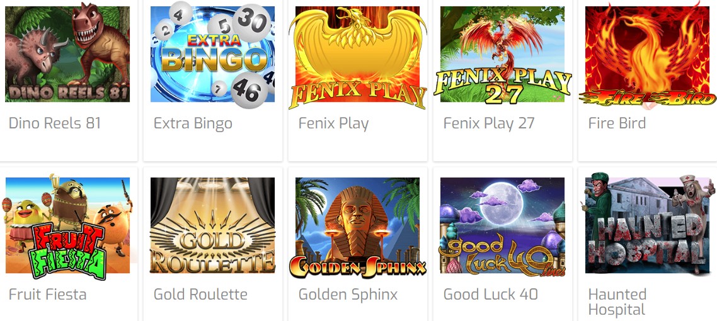The width and height of the screenshot is (717, 321).
Task: Open the Haunted Hospital game artwork
Action: [648, 225]
